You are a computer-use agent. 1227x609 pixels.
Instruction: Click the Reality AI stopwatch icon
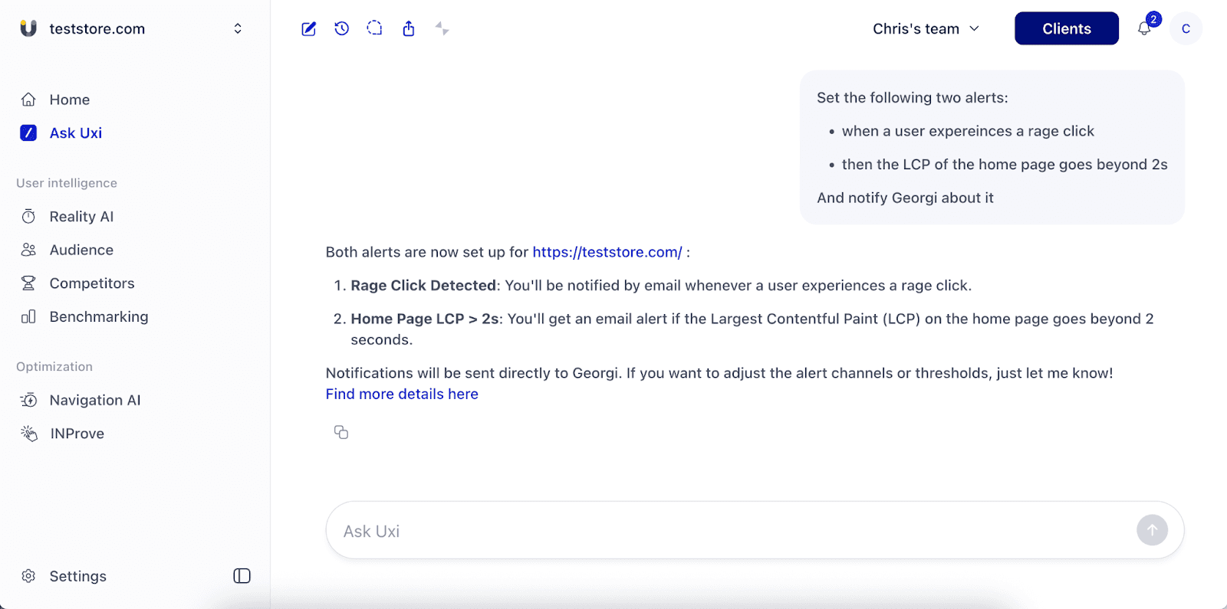[x=28, y=216]
